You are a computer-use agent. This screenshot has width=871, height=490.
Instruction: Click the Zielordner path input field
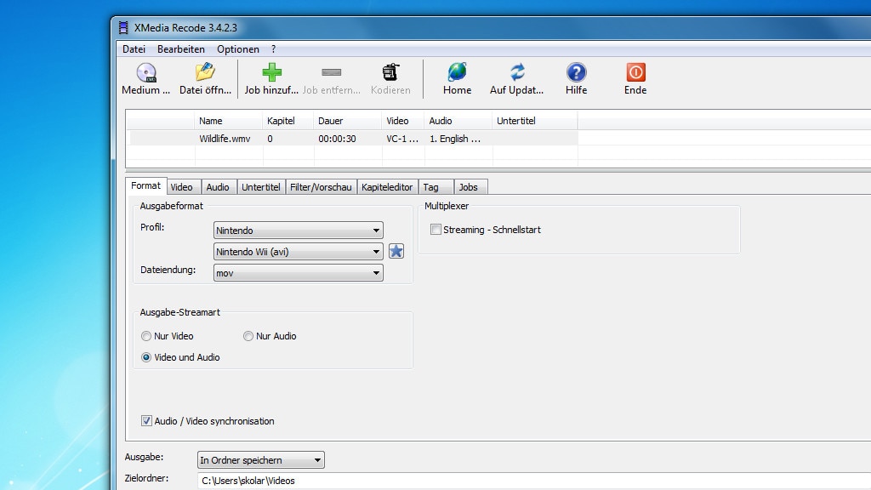pos(510,480)
